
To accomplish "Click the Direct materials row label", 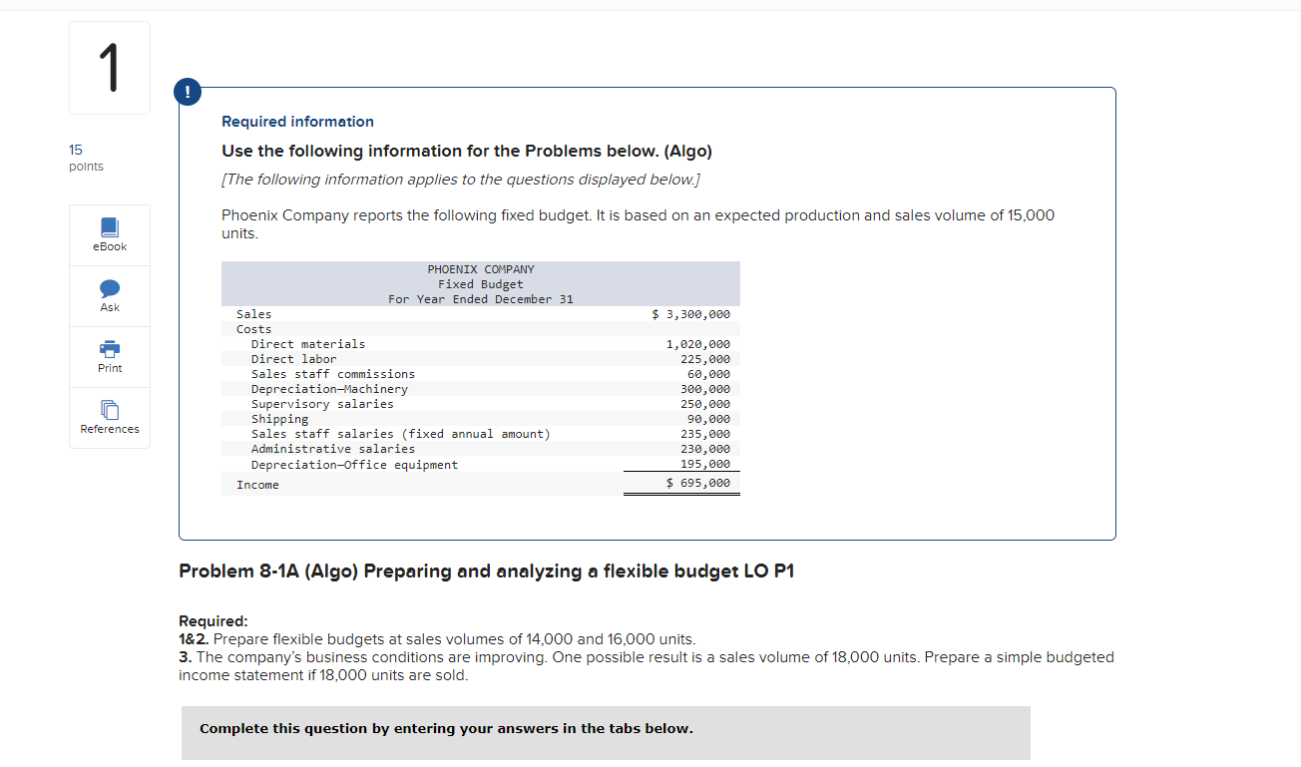I will (308, 344).
